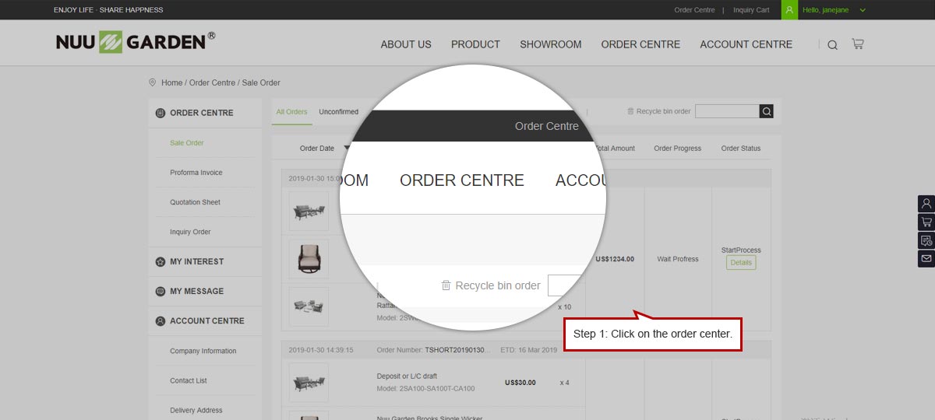Image resolution: width=935 pixels, height=420 pixels.
Task: Click the US$1234.00 total amount
Action: (615, 259)
